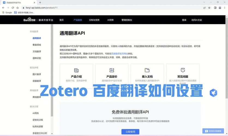Open the 产品定价 pricing card icon
This screenshot has width=228, height=136.
(112, 70)
